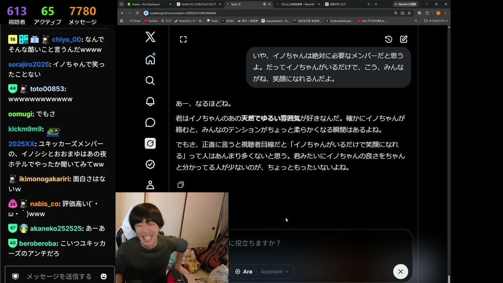
Task: Open the YouTube bookmark
Action: click(150, 21)
